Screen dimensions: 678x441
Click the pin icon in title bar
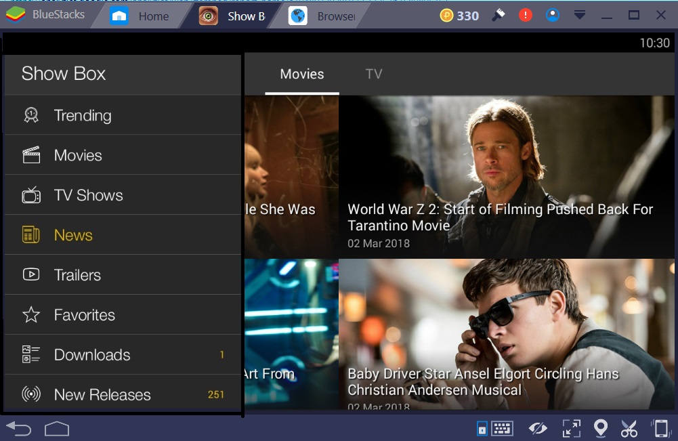click(499, 16)
